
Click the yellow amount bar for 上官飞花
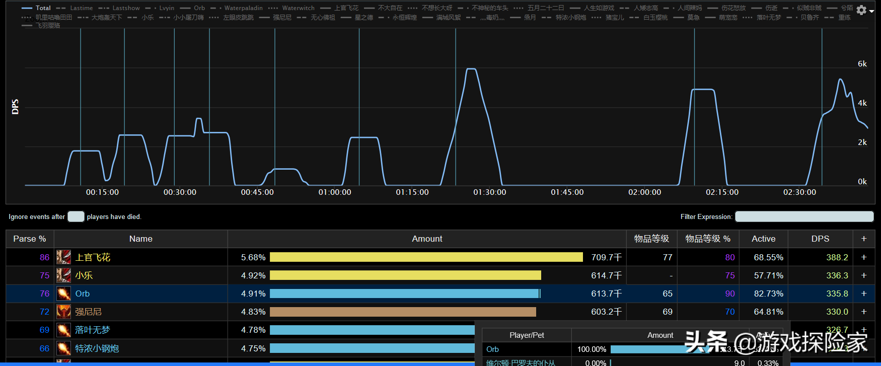click(x=426, y=257)
